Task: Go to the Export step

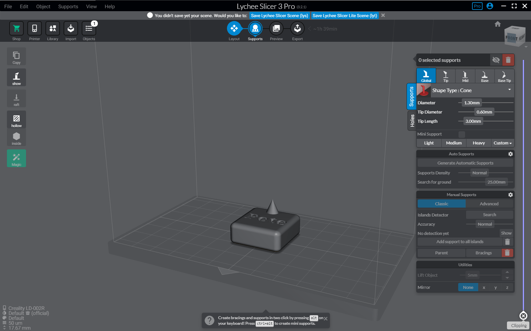Action: click(297, 29)
